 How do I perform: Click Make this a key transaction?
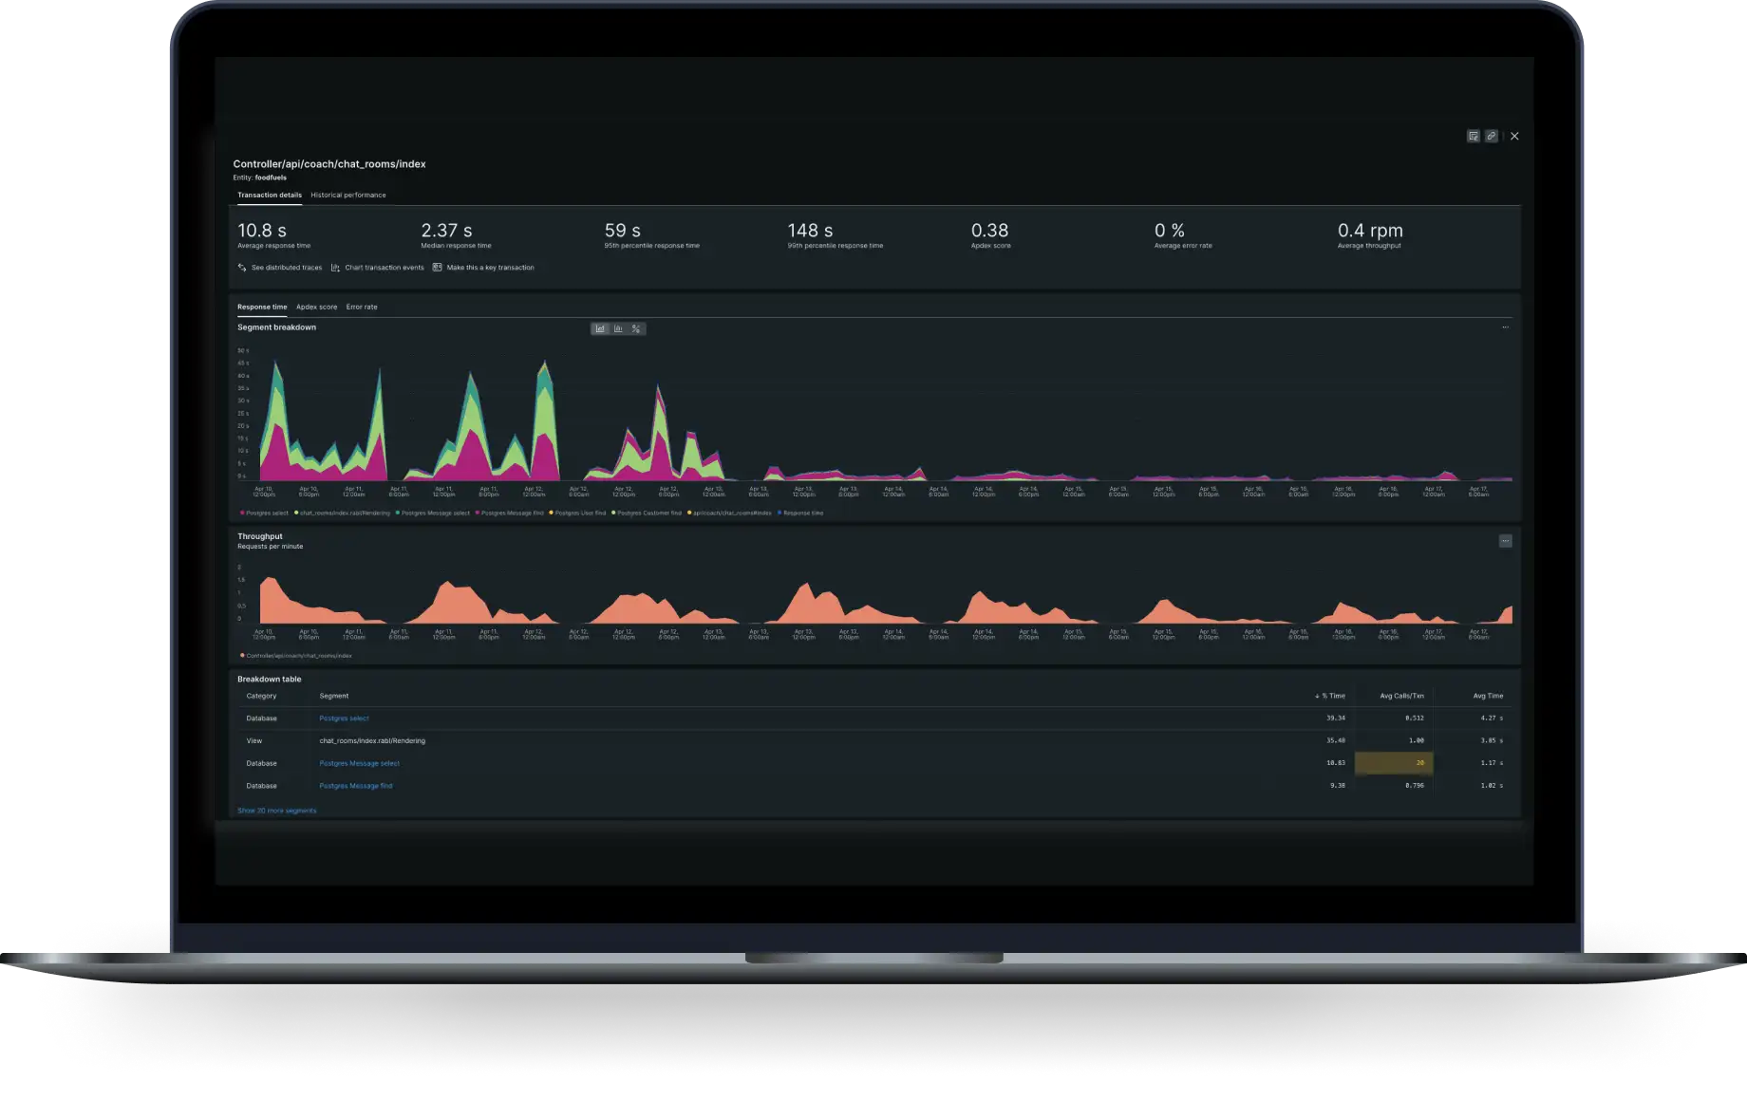click(490, 268)
